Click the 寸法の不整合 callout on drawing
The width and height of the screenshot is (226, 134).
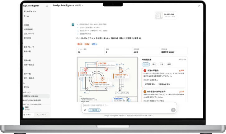pyautogui.click(x=106, y=64)
